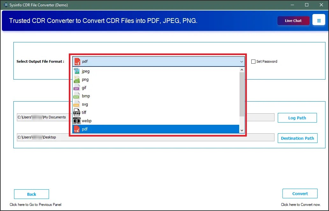Select the svg format icon
This screenshot has width=329, height=211.
(77, 104)
